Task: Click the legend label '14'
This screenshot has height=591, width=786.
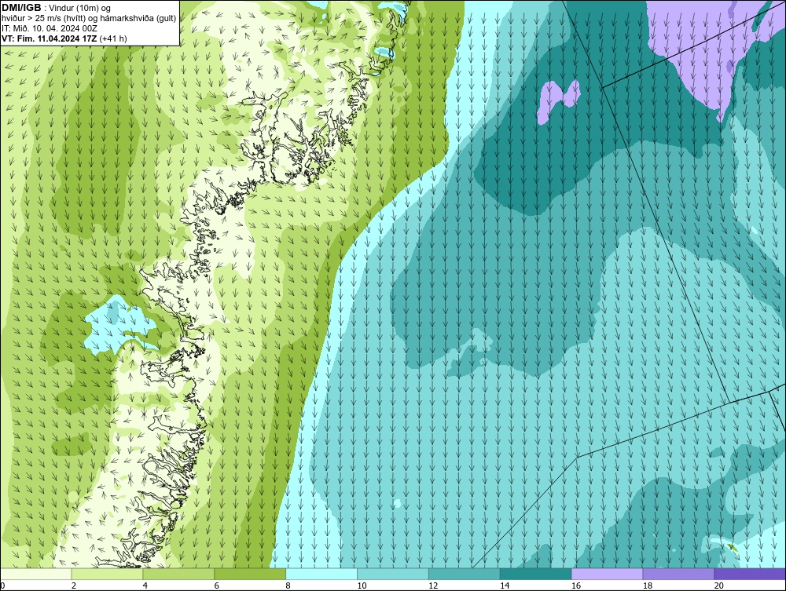Action: [x=505, y=586]
